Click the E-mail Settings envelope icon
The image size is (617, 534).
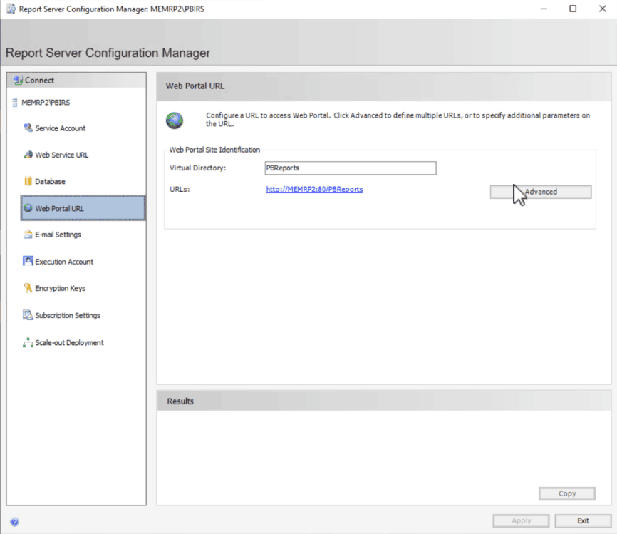pos(28,235)
